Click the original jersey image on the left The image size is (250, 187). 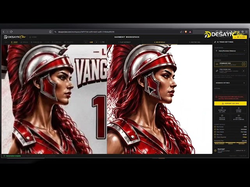pos(54,99)
